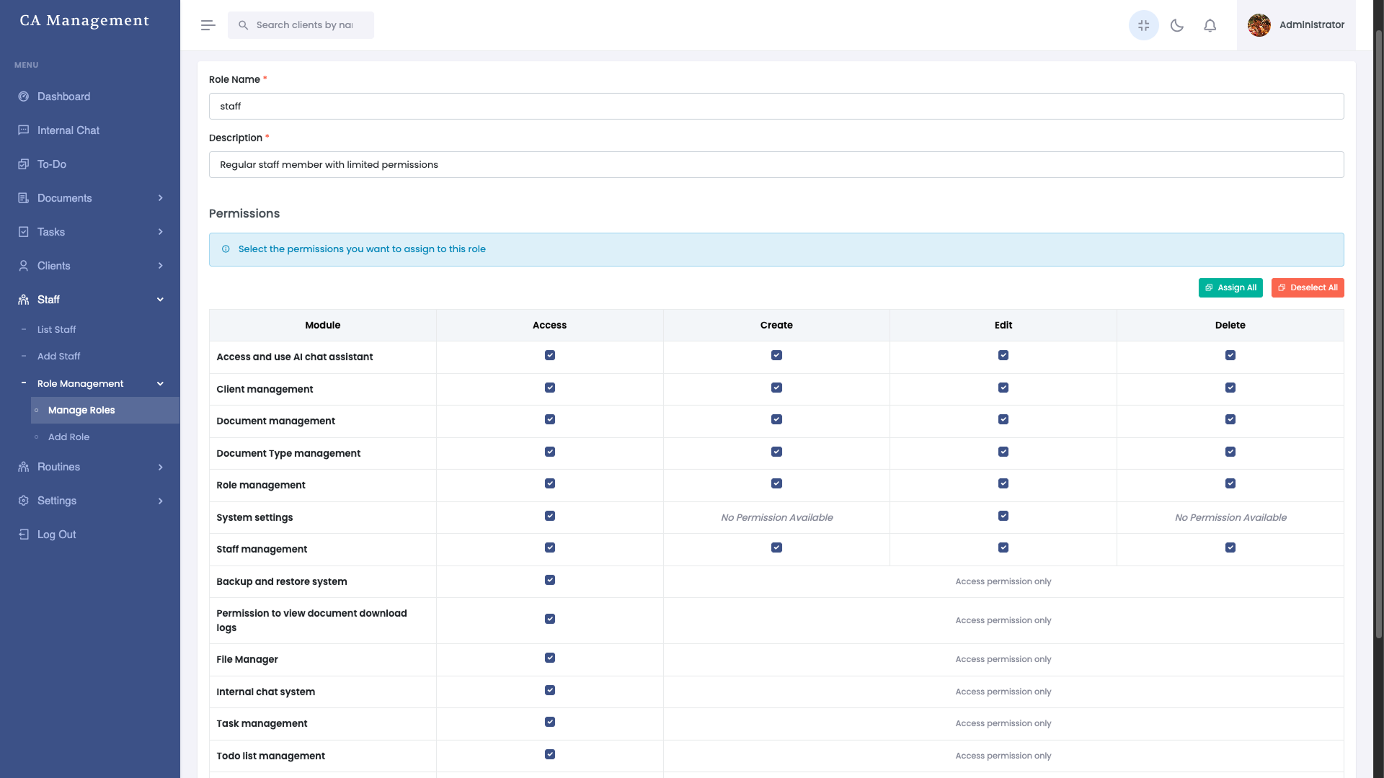Toggle fullscreen exit icon in header
The height and width of the screenshot is (778, 1384).
pos(1143,25)
